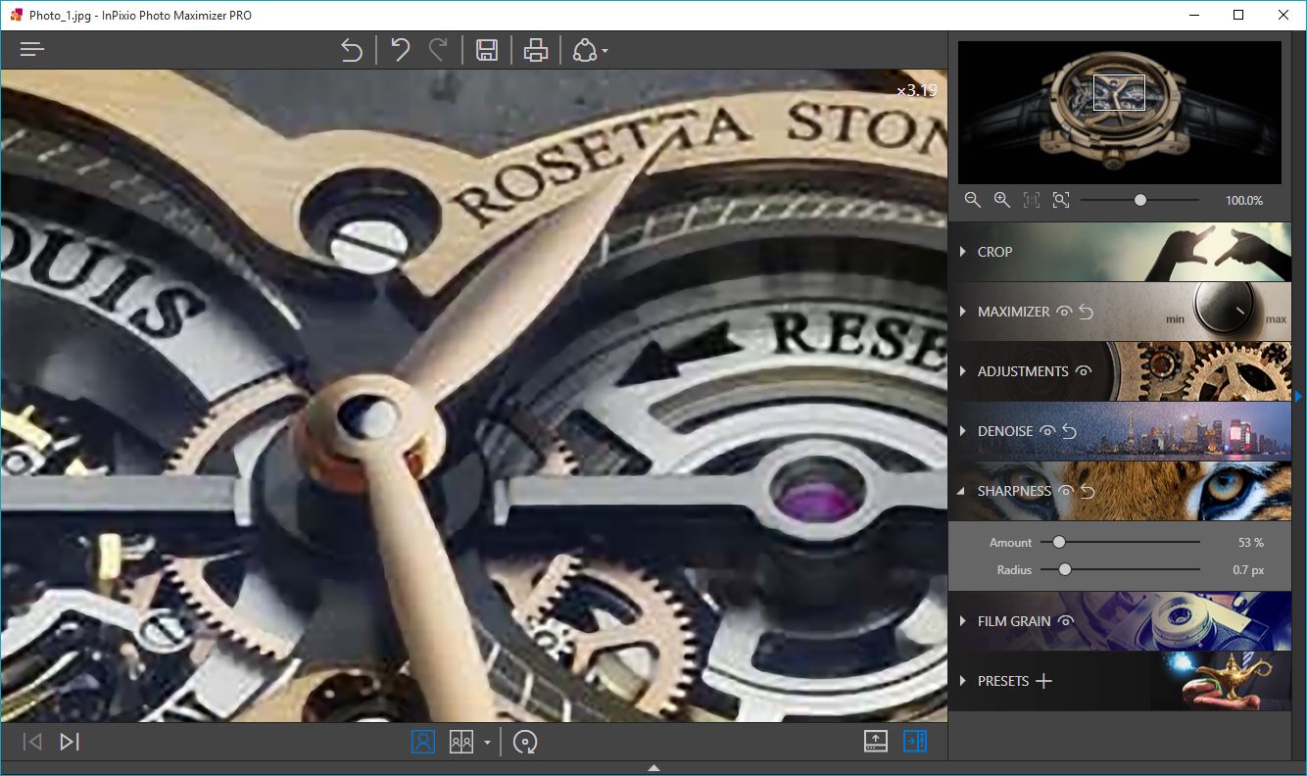This screenshot has width=1307, height=776.
Task: Click the Maximizer min/max knob image
Action: coord(1227,310)
